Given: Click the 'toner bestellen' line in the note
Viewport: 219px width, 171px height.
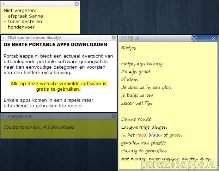Looking at the screenshot, I should [x=25, y=21].
